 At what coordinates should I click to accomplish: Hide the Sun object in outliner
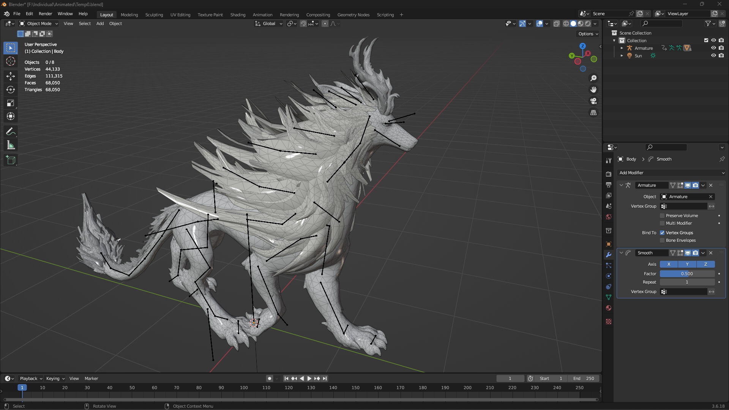point(713,55)
